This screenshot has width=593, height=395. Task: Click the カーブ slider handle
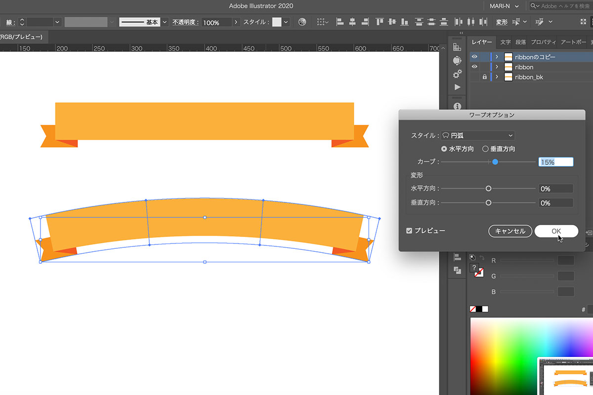(x=495, y=162)
